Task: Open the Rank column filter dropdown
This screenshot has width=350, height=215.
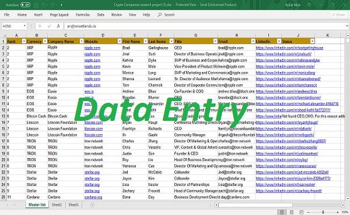Action: click(24, 41)
